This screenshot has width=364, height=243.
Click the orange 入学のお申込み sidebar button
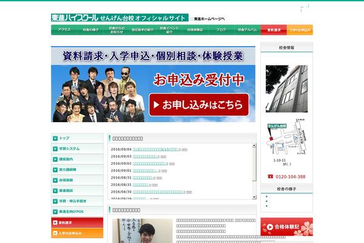[x=77, y=233]
